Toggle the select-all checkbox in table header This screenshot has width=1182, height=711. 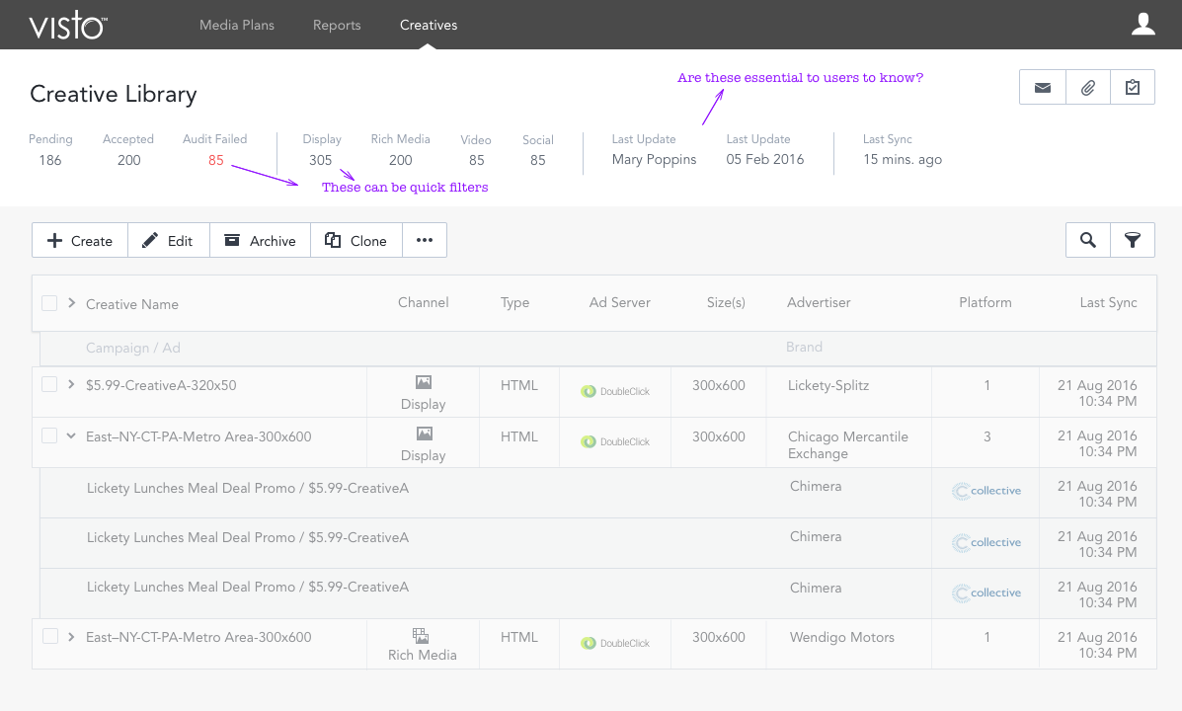click(49, 303)
